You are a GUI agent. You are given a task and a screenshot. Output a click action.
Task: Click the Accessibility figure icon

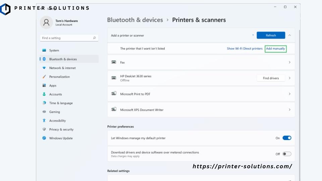pos(44,121)
